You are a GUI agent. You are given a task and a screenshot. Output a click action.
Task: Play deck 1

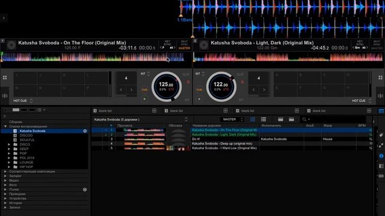click(x=144, y=99)
